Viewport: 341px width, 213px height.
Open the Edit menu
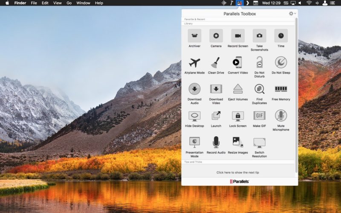coord(45,3)
